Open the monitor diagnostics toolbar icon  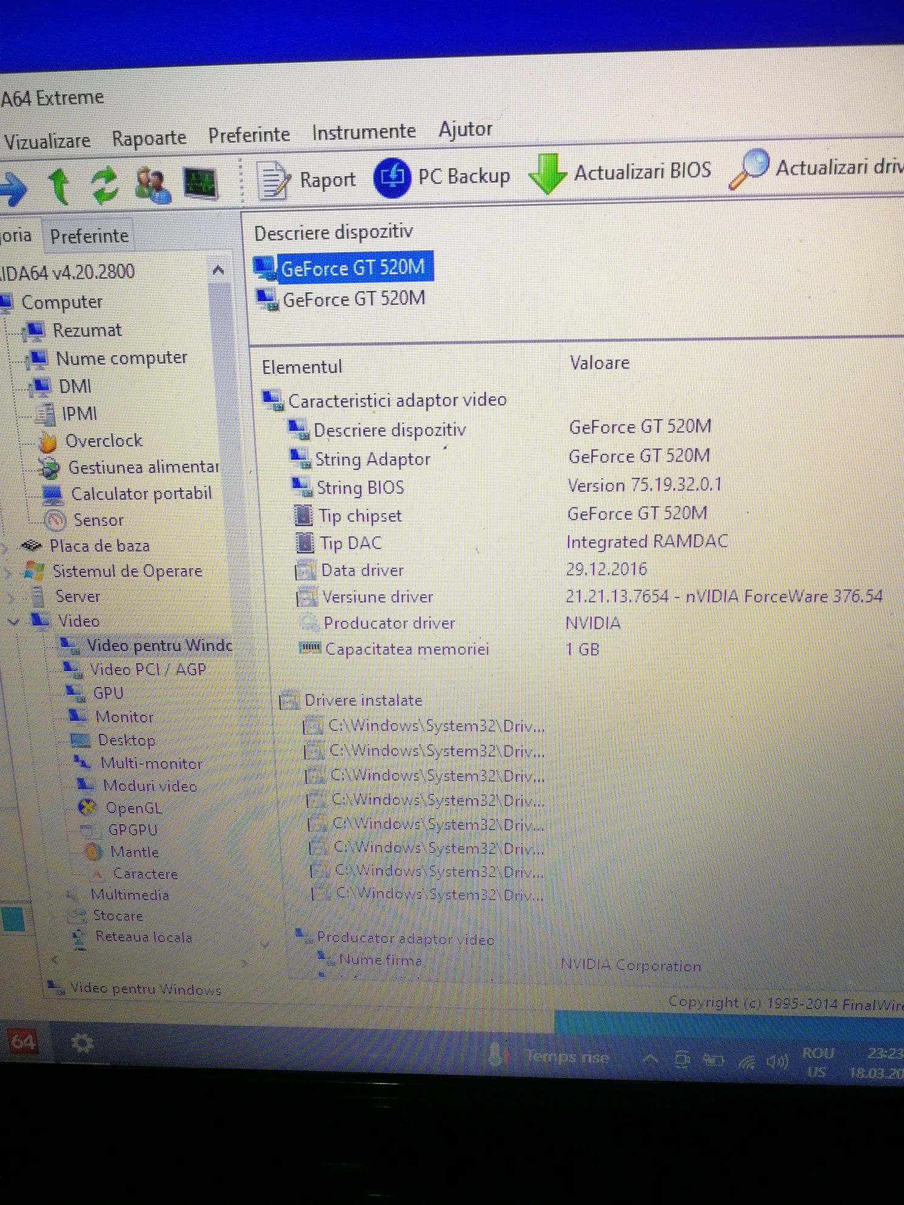coord(200,183)
